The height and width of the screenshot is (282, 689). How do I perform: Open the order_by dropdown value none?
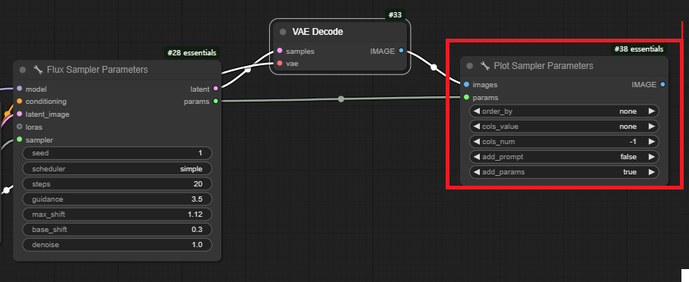pyautogui.click(x=628, y=111)
